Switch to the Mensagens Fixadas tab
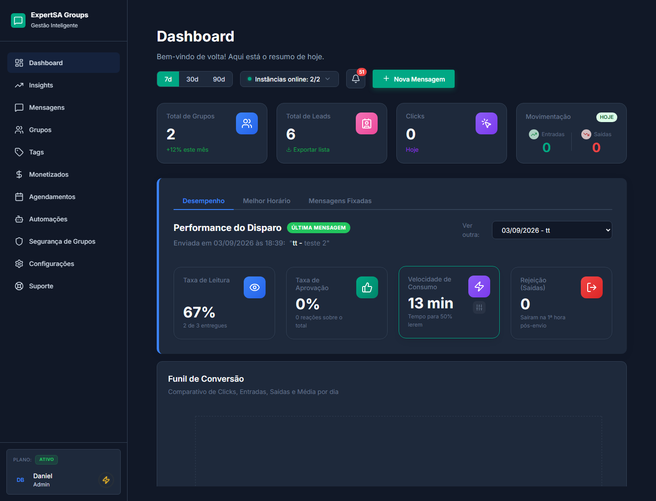656x501 pixels. coord(340,201)
